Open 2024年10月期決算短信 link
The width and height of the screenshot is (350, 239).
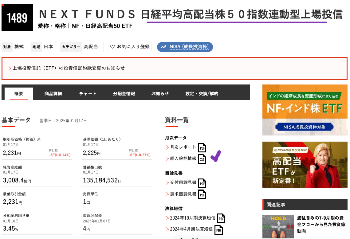(x=192, y=218)
